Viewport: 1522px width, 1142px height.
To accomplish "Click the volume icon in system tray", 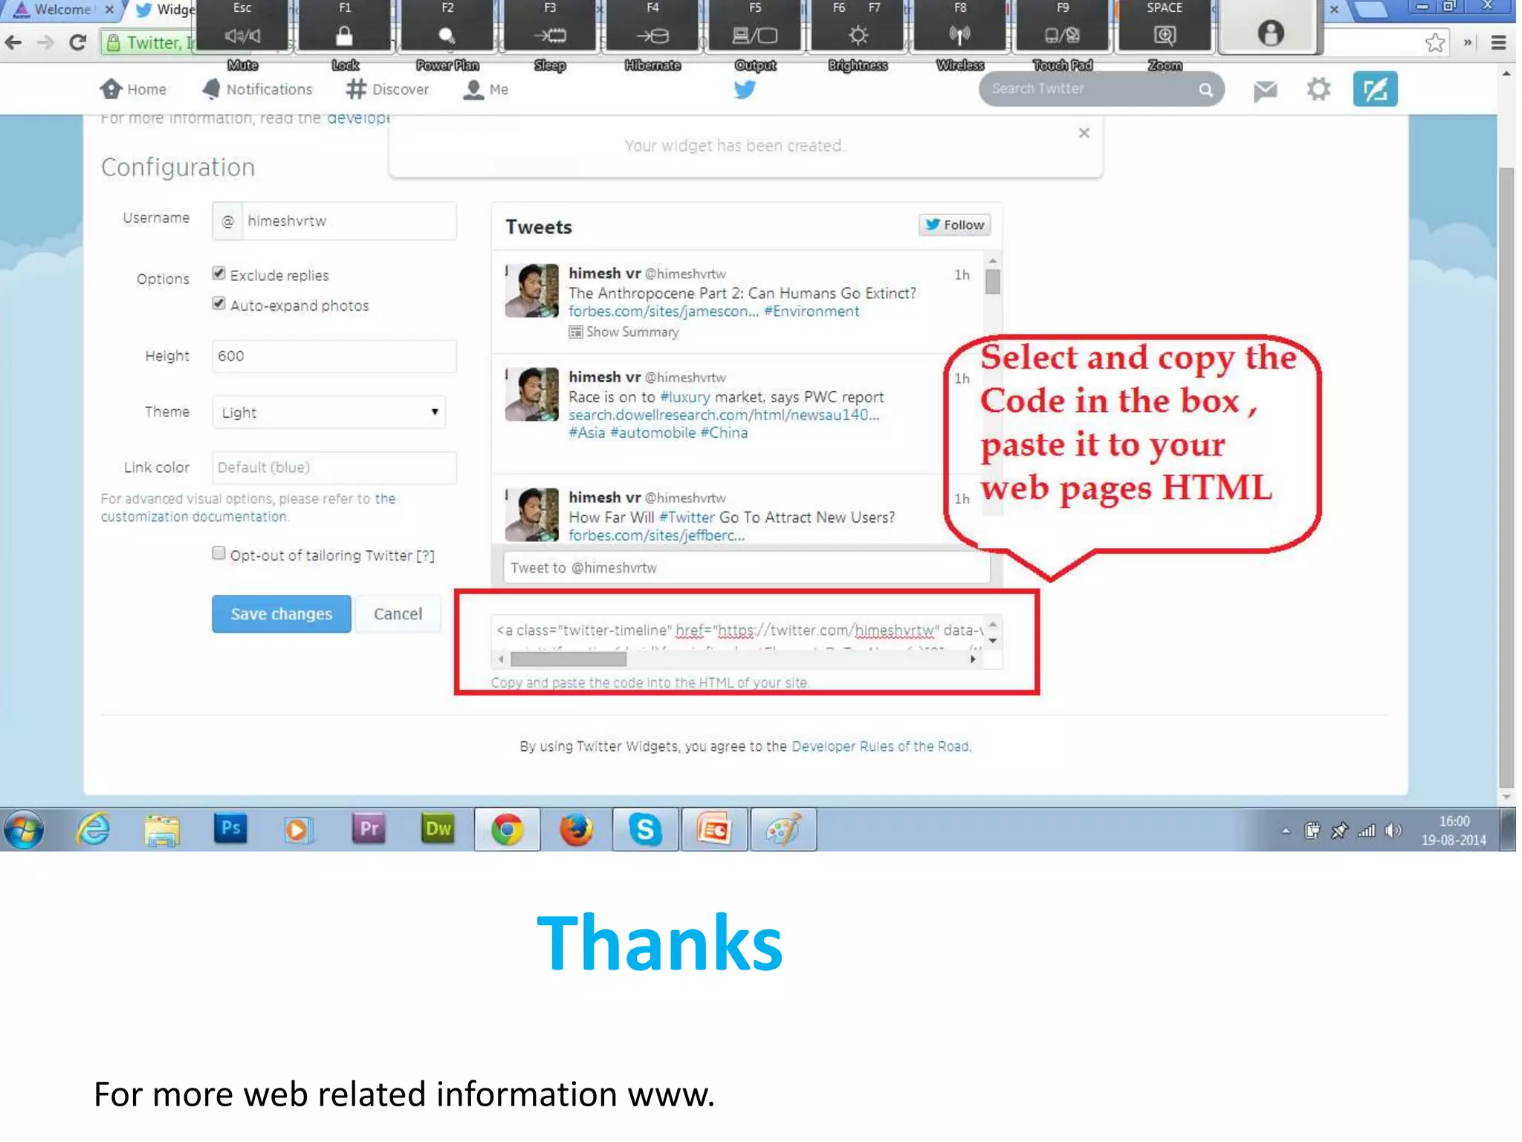I will pos(1393,830).
